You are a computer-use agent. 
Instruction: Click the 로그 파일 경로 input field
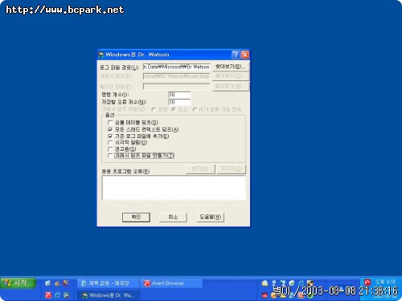click(x=176, y=67)
